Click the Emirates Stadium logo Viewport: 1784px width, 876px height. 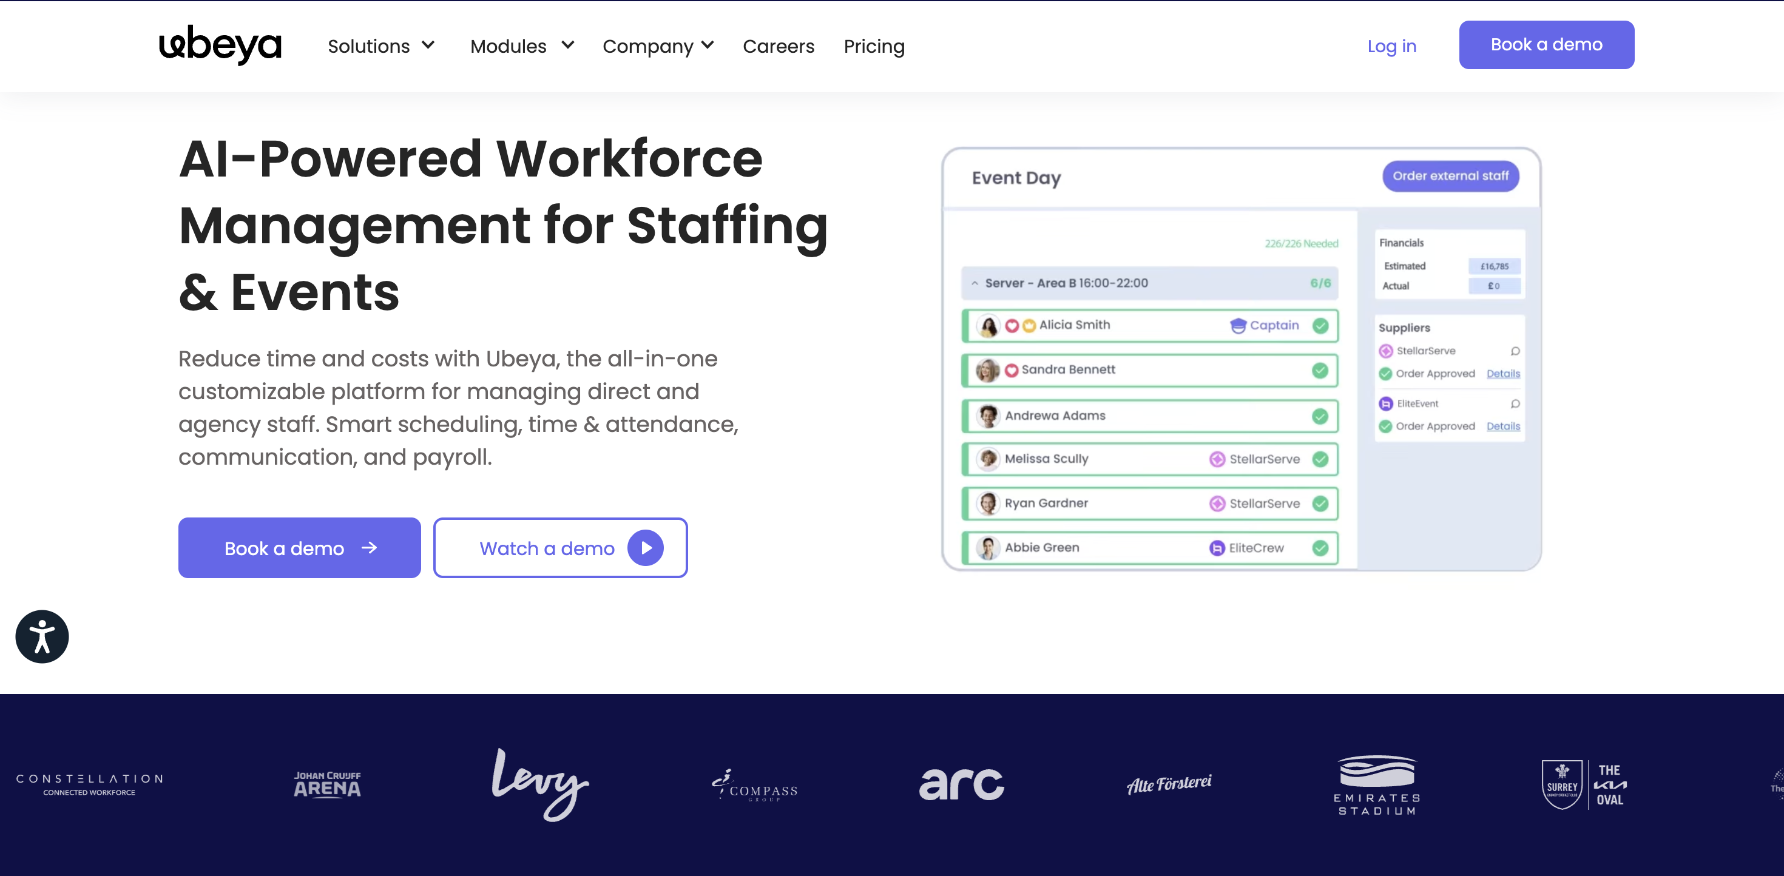1377,784
